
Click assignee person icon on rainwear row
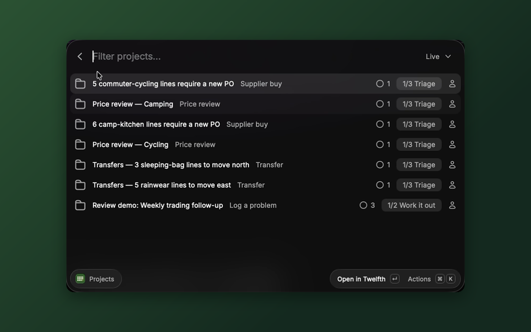point(452,185)
